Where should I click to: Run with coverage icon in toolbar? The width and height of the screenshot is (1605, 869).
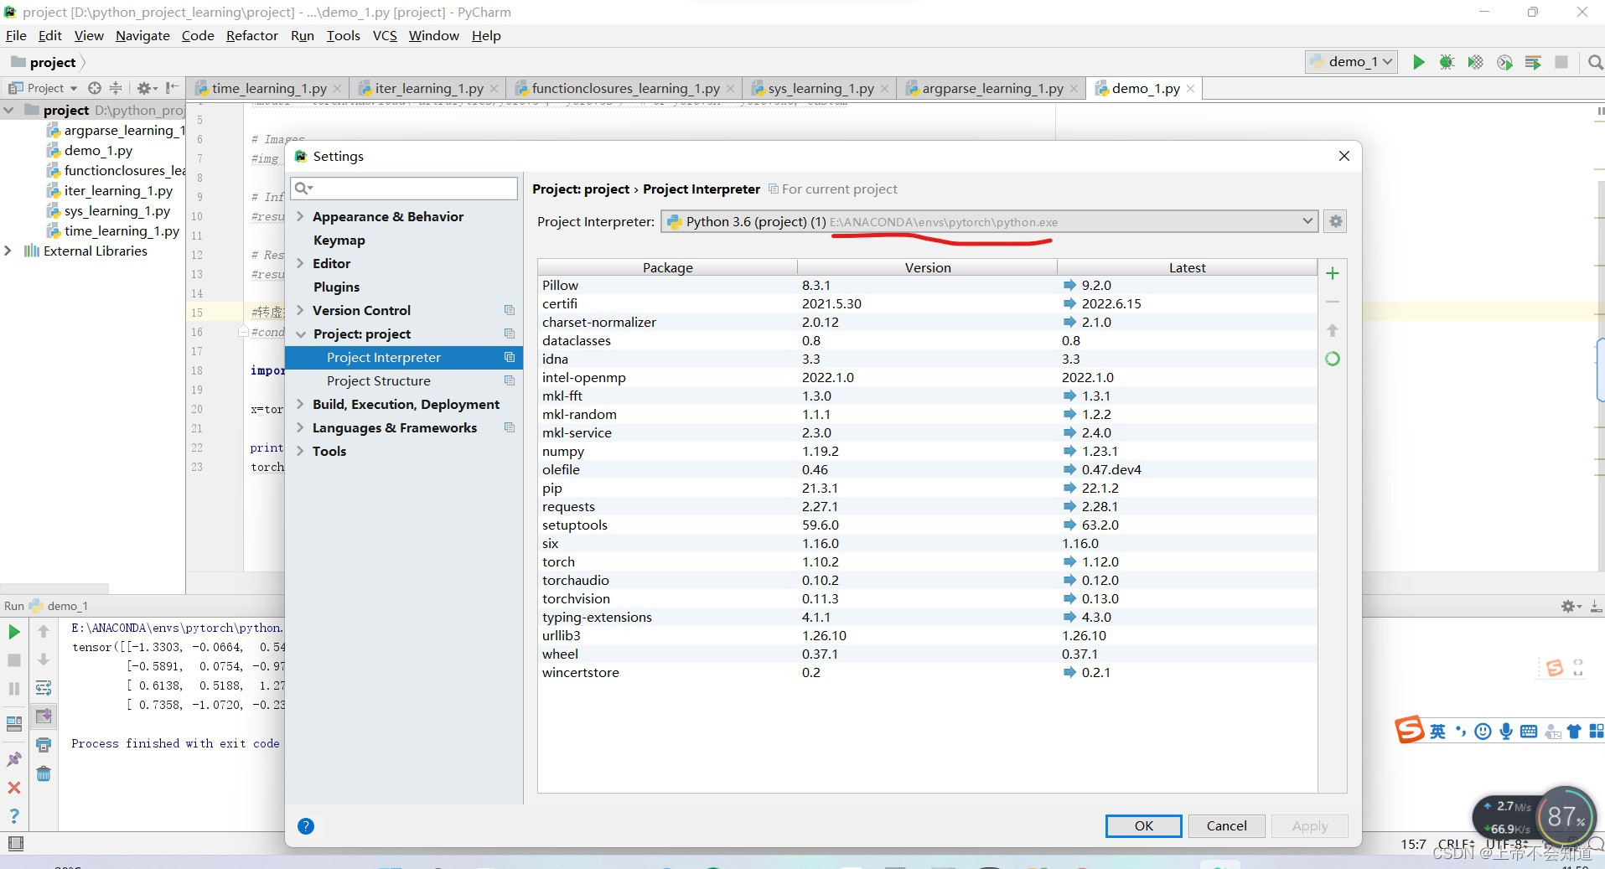1475,62
